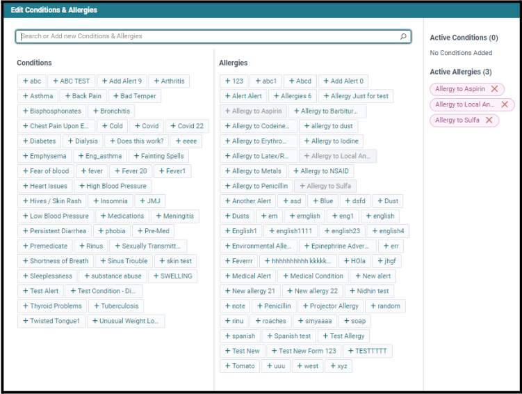
Task: Add the Bronchitis condition
Action: point(111,111)
